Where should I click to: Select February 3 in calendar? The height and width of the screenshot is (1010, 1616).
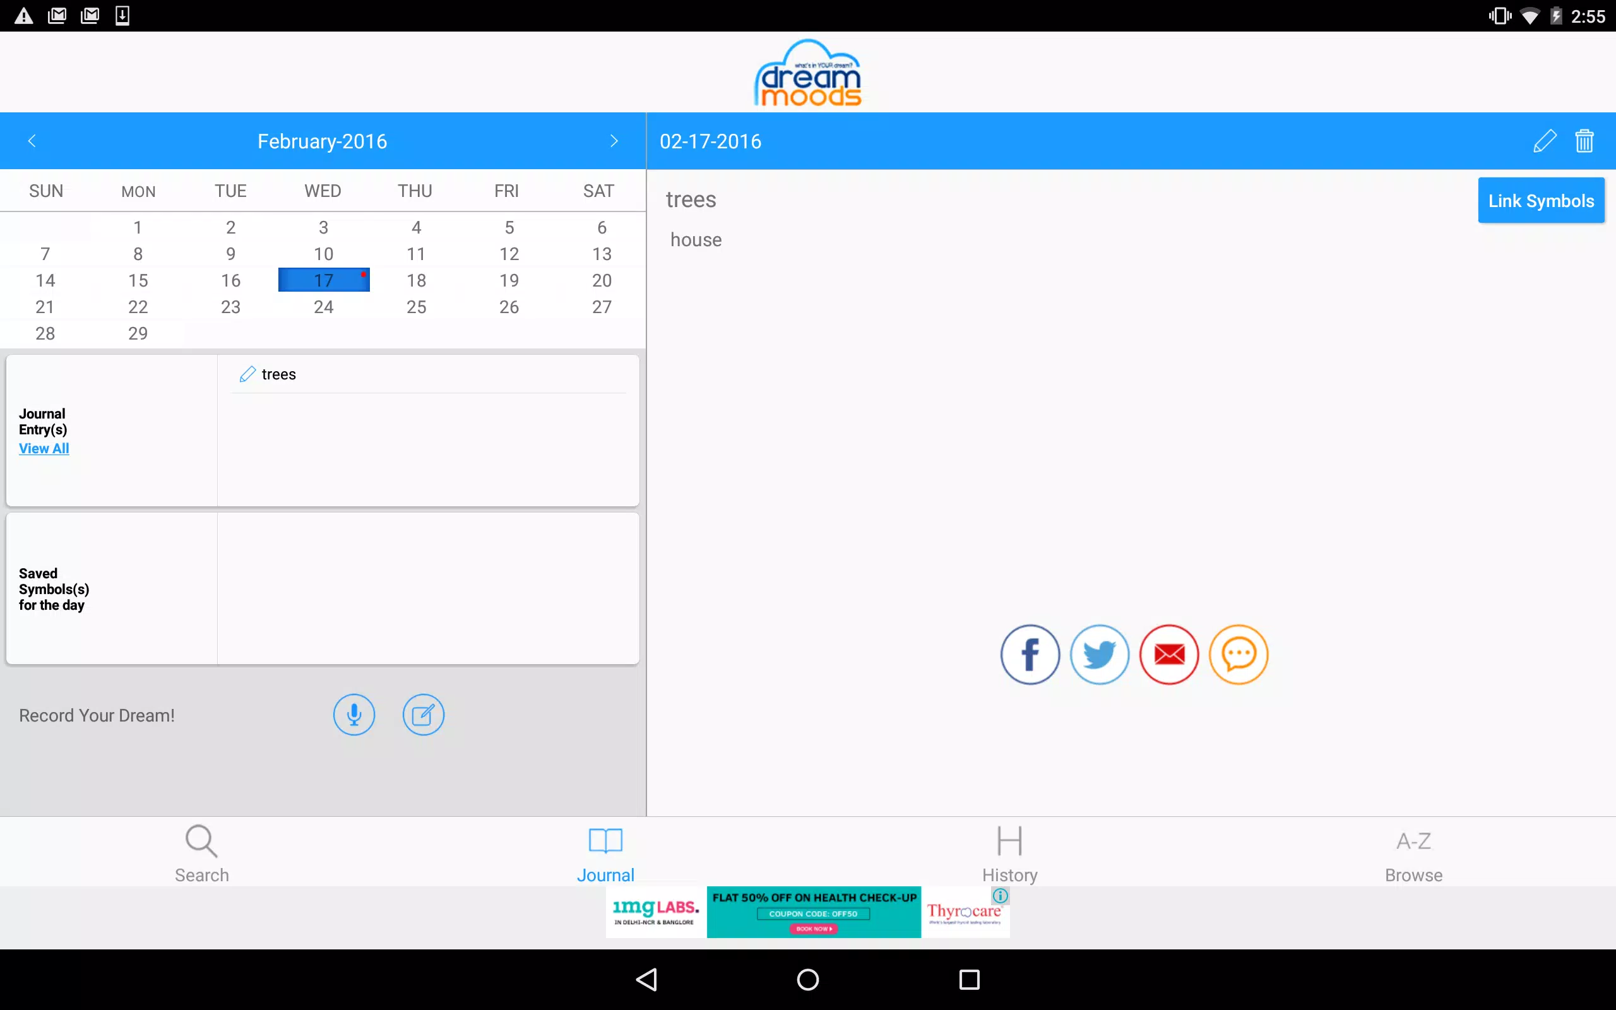pyautogui.click(x=324, y=228)
